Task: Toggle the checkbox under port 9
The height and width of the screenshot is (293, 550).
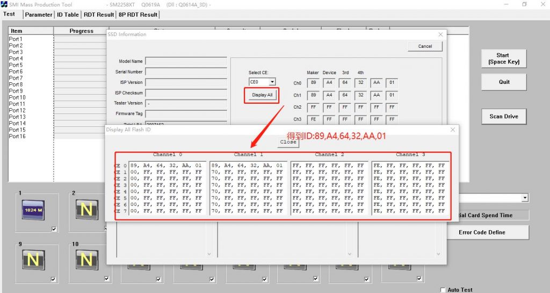Action: [53, 279]
